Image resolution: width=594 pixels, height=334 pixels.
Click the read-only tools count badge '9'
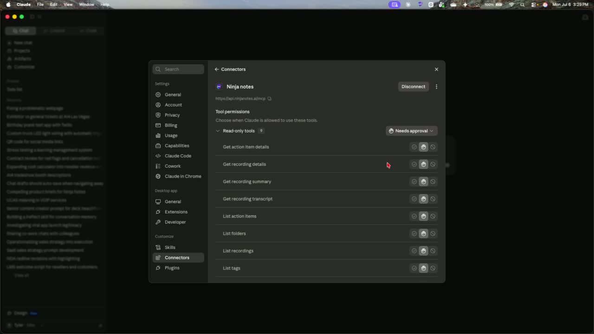click(x=261, y=131)
